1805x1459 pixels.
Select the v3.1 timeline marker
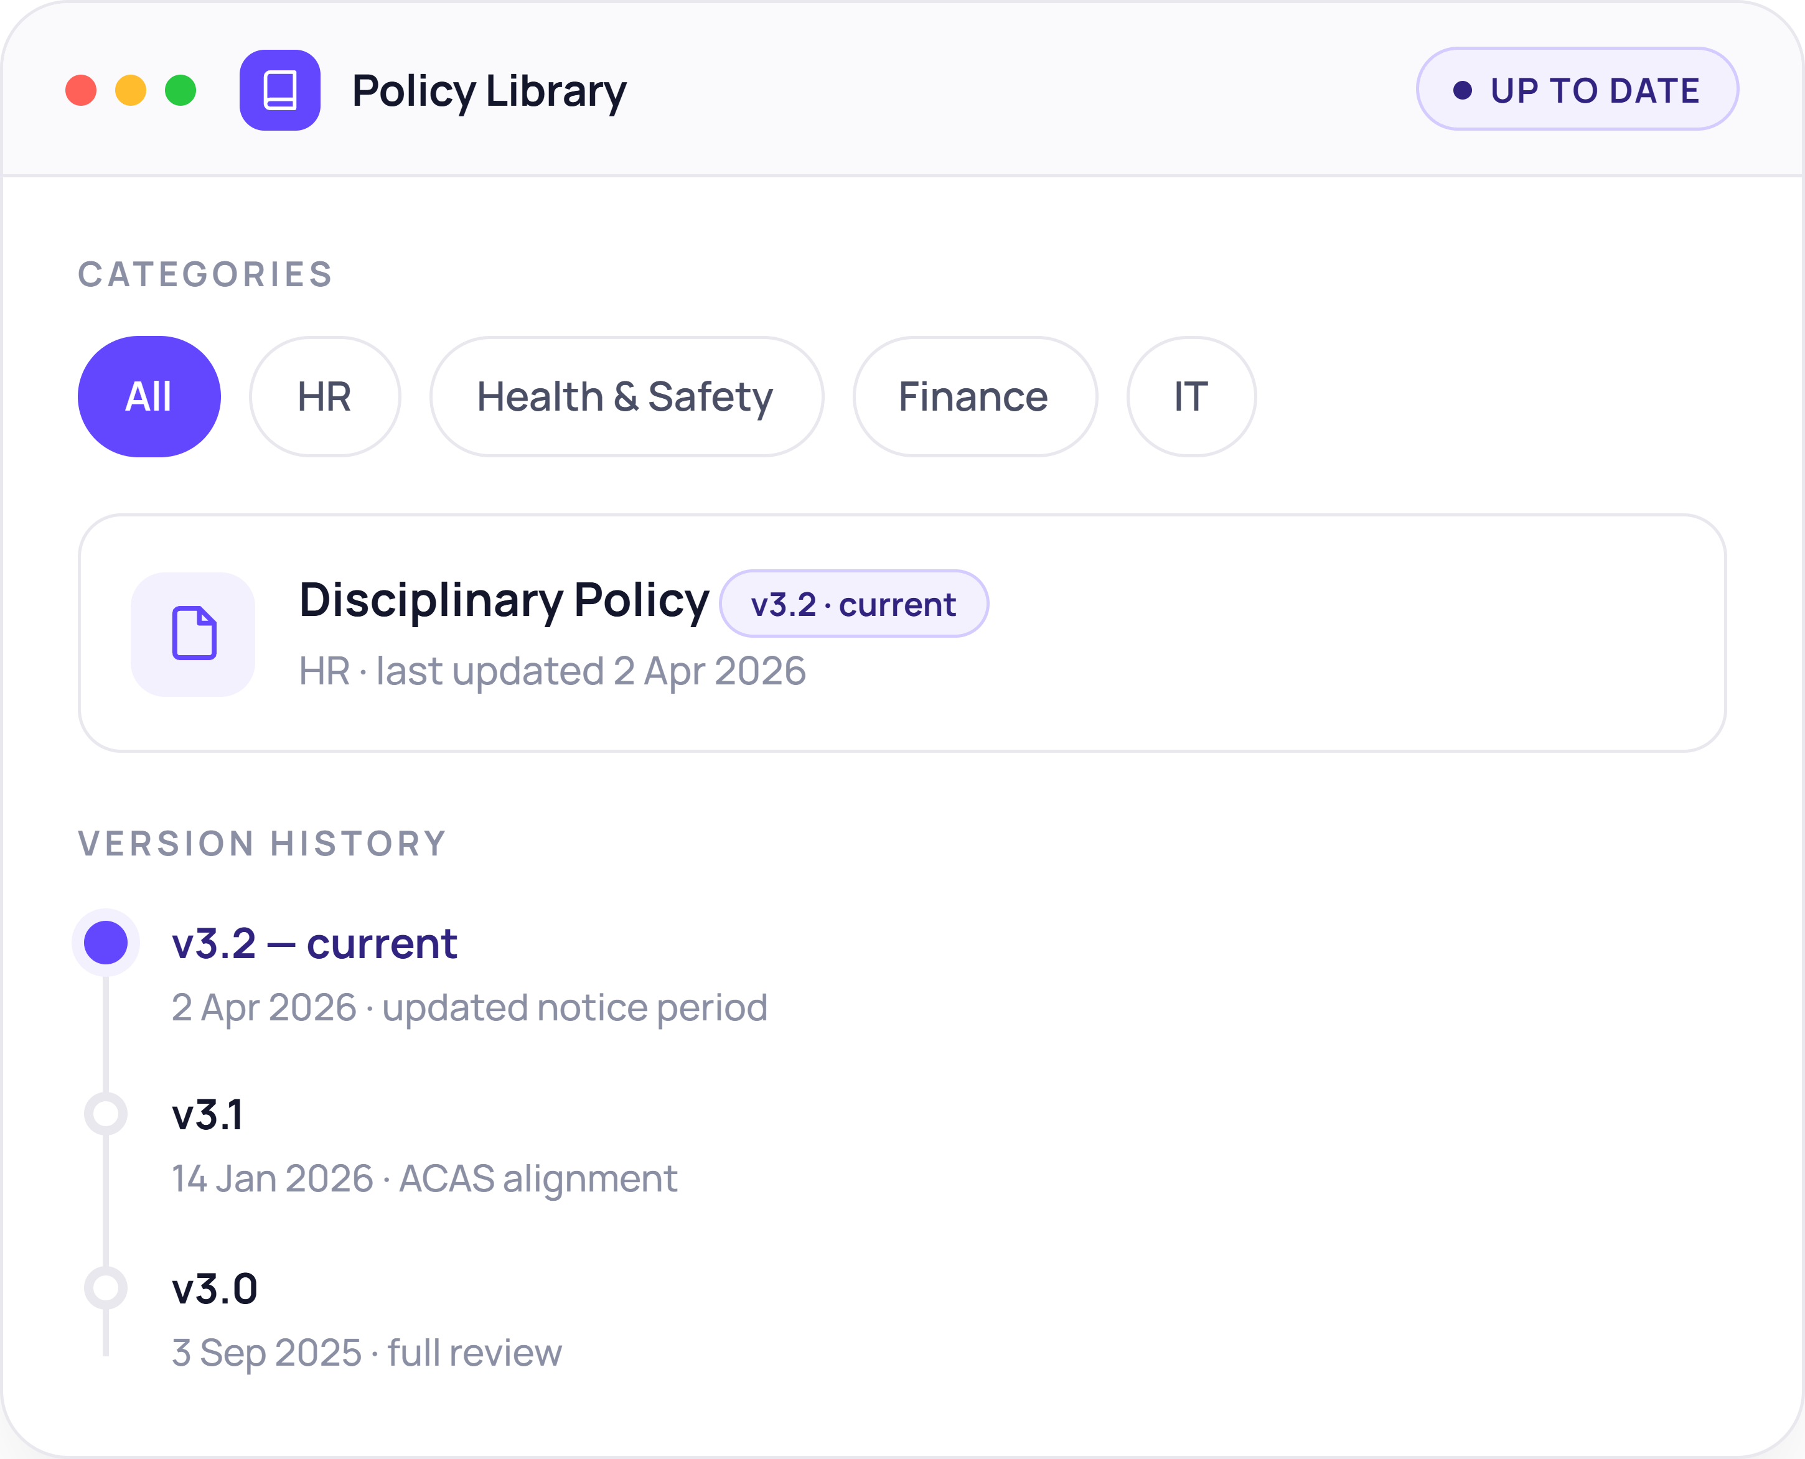[x=106, y=1114]
